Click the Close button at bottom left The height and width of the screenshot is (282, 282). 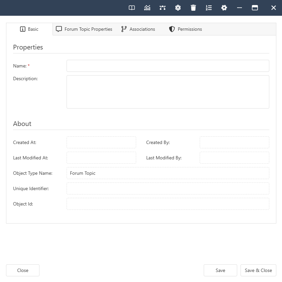point(23,270)
